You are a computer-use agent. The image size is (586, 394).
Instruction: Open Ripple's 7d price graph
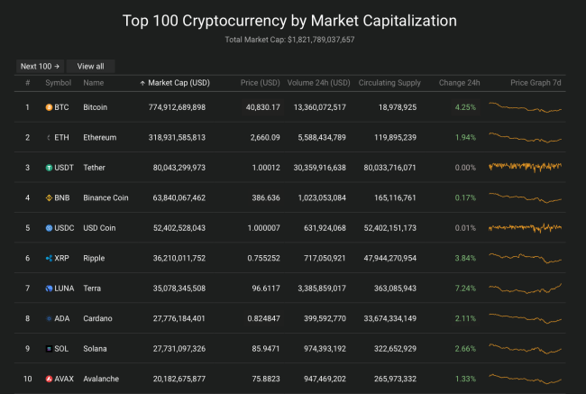525,258
